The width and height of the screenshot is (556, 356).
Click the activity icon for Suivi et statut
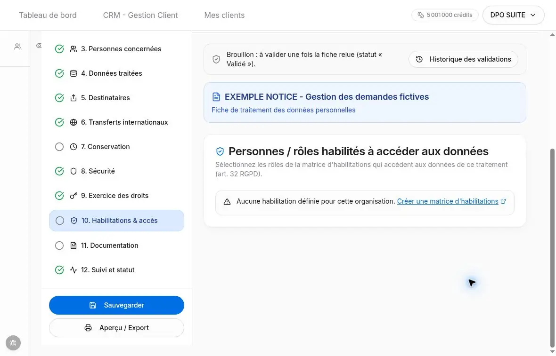(74, 269)
